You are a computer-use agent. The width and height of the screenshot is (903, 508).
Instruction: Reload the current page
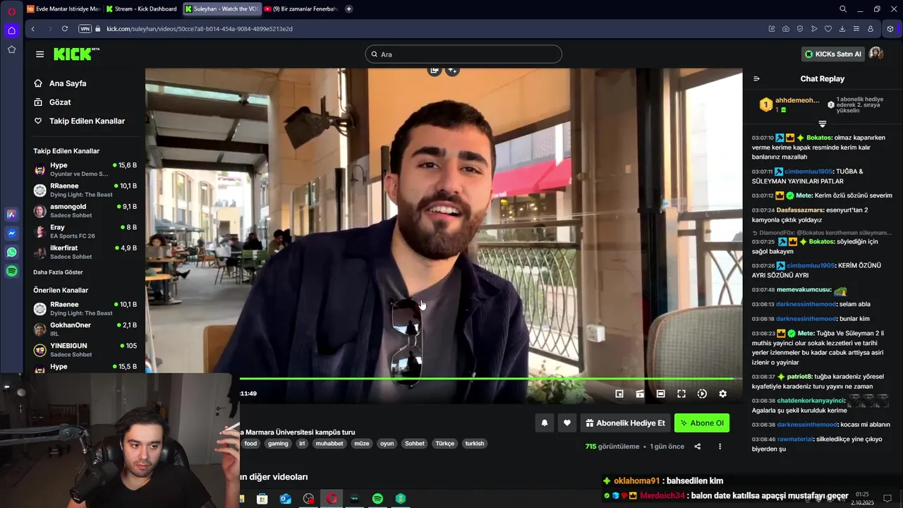coord(65,29)
